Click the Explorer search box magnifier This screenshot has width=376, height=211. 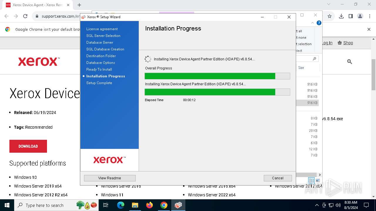coord(314,59)
